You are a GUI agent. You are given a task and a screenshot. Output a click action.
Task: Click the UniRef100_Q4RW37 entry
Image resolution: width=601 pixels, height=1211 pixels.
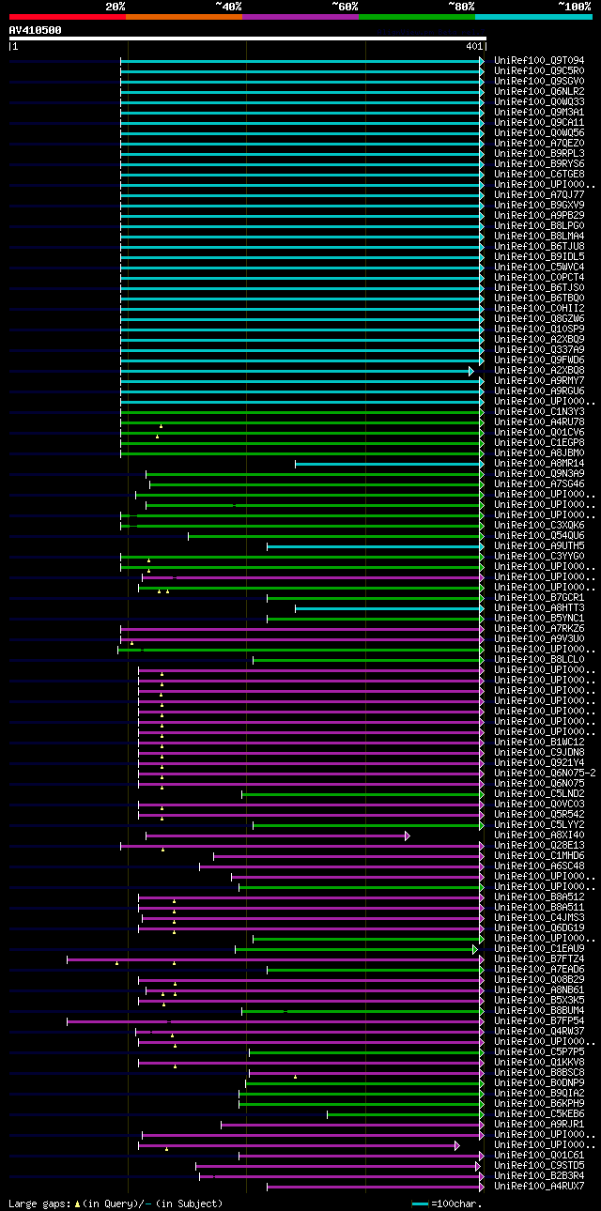click(539, 1032)
